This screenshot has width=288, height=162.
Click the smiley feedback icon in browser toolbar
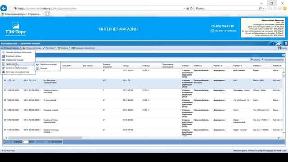pos(285,9)
